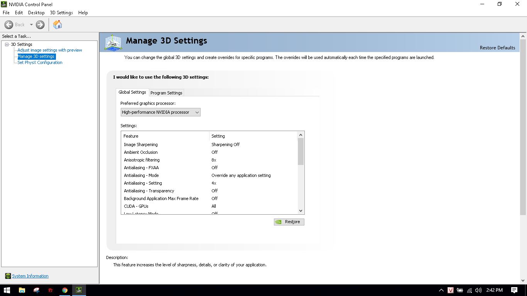Screen dimensions: 527x296
Task: Open the Help menu
Action: click(83, 13)
